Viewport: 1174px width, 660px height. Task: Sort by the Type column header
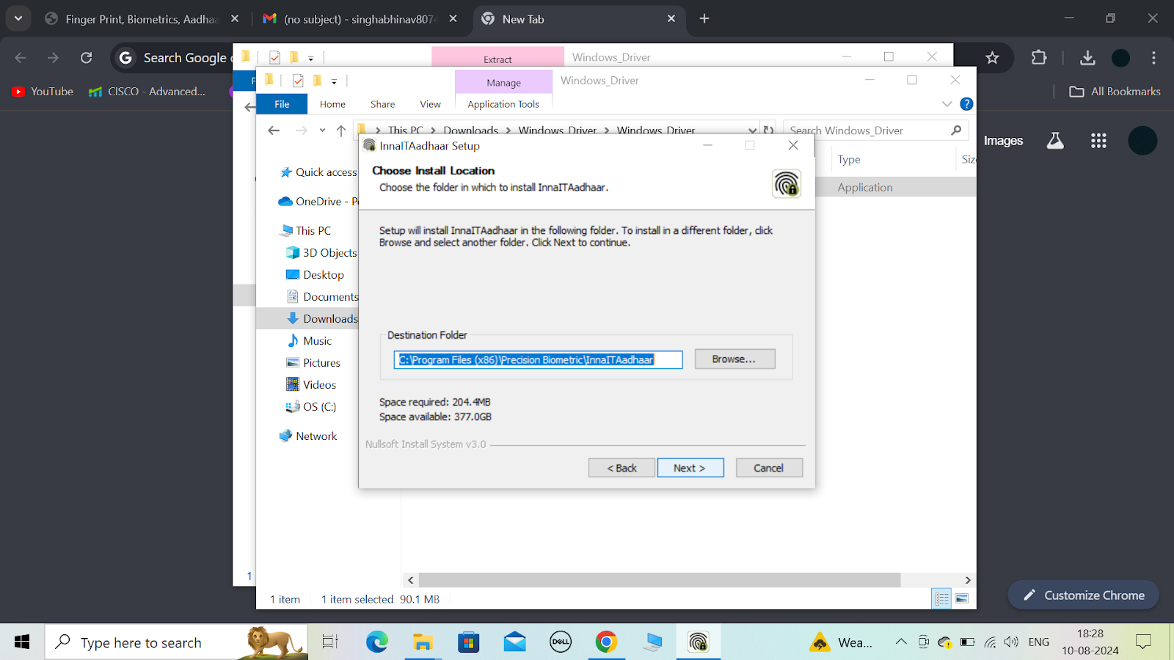[849, 159]
